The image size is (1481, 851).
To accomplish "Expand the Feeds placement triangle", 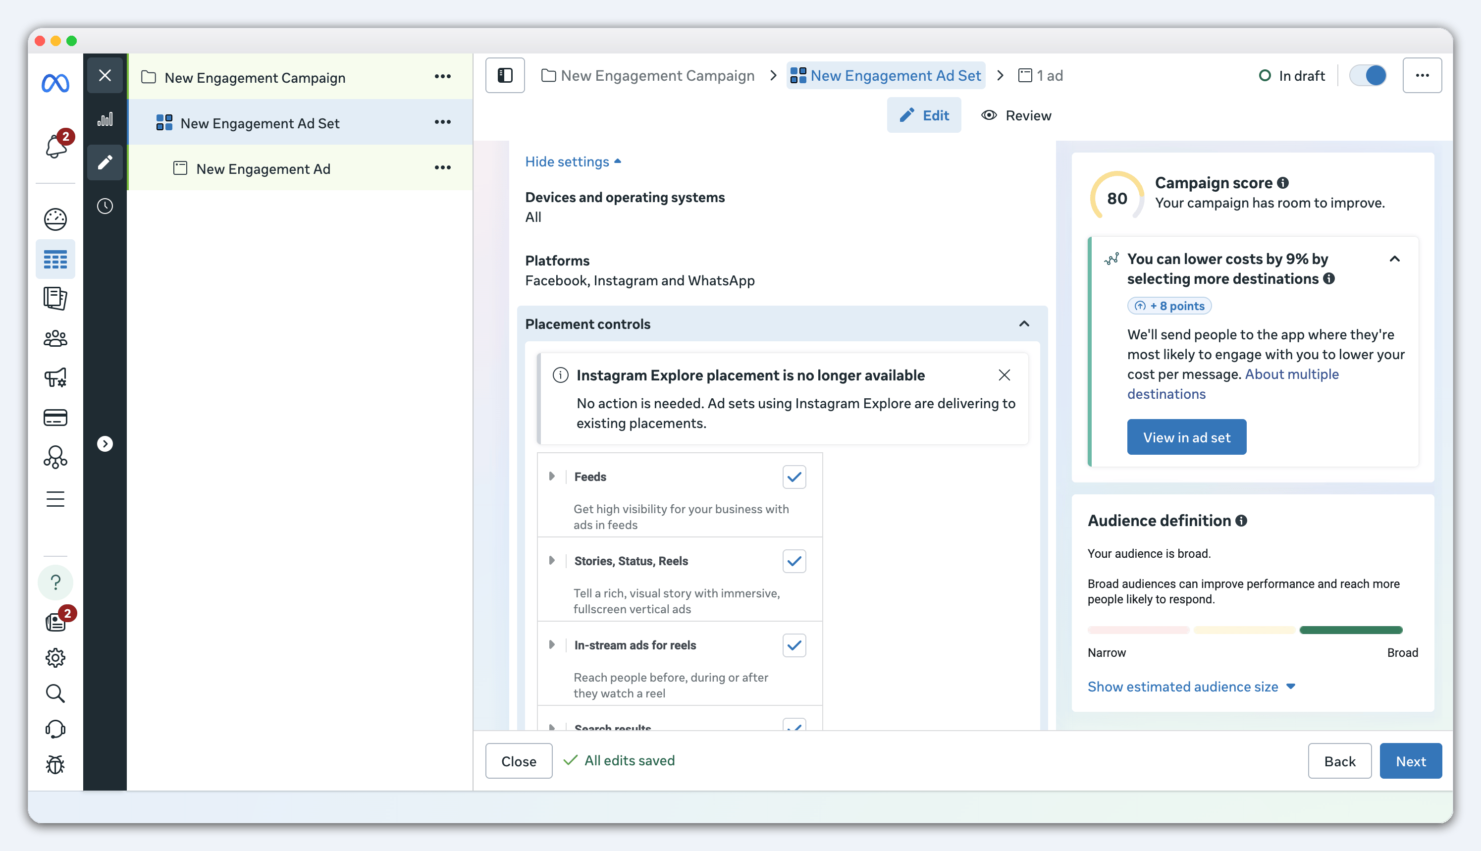I will pyautogui.click(x=551, y=477).
